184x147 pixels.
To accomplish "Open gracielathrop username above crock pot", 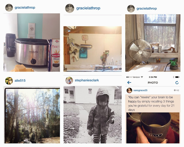I will click(25, 8).
